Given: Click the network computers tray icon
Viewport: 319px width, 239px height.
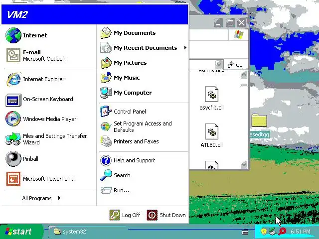Looking at the screenshot, I should [x=273, y=231].
